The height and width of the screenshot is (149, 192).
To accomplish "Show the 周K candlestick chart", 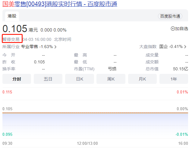I will 111,79.
